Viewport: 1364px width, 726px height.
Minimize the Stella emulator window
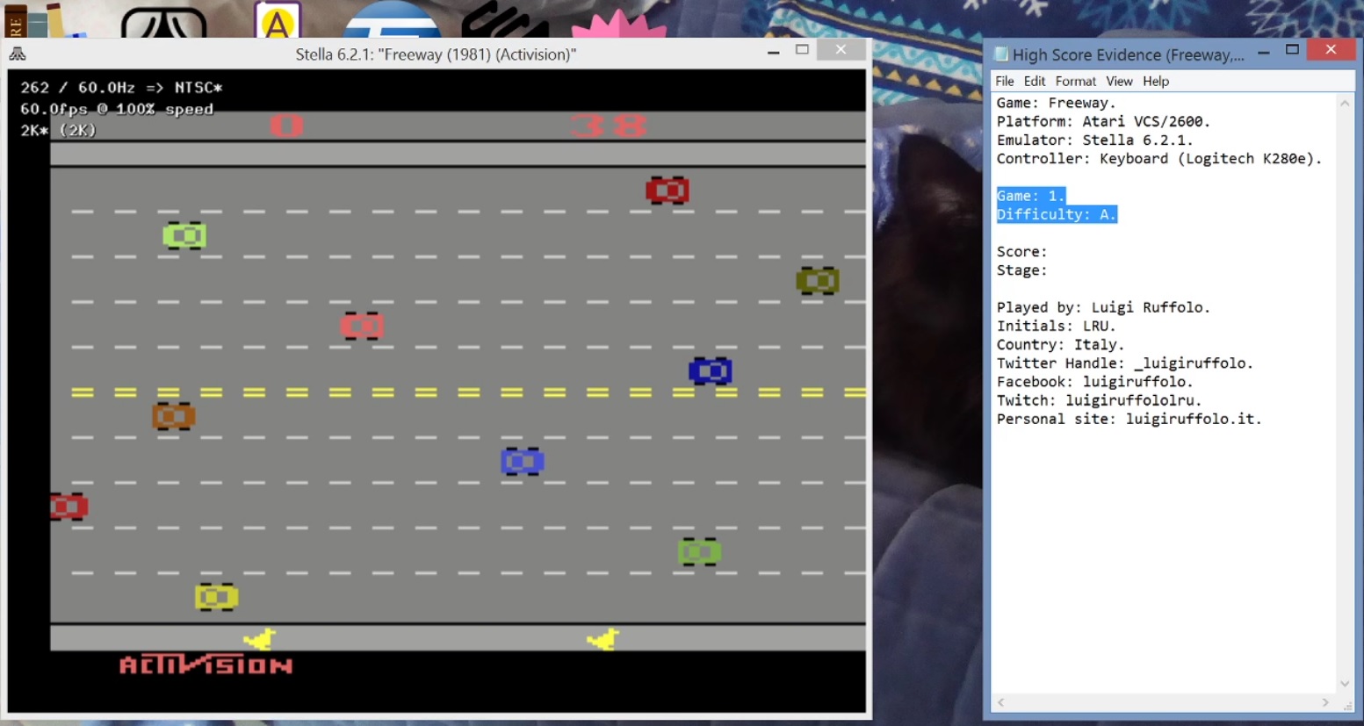pyautogui.click(x=773, y=52)
